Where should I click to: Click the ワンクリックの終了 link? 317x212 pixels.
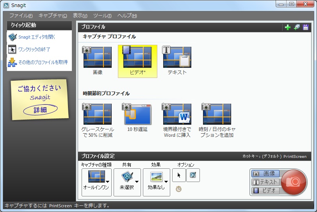pyautogui.click(x=34, y=49)
